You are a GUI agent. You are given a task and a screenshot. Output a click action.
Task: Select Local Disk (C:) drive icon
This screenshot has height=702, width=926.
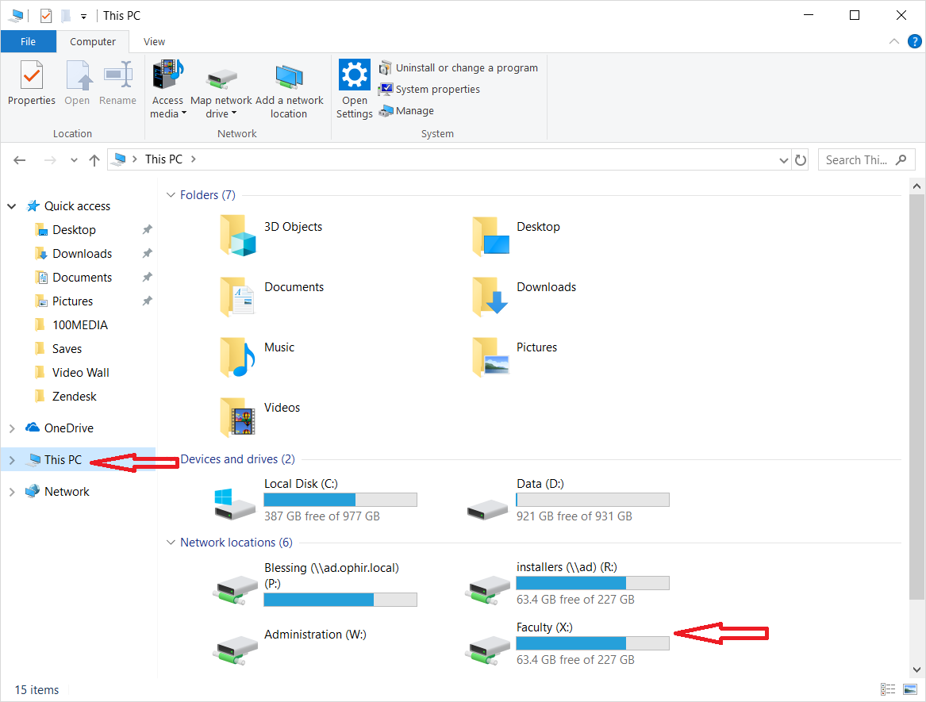tap(234, 503)
